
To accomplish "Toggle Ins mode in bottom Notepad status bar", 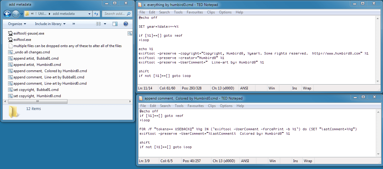I will pos(295,161).
